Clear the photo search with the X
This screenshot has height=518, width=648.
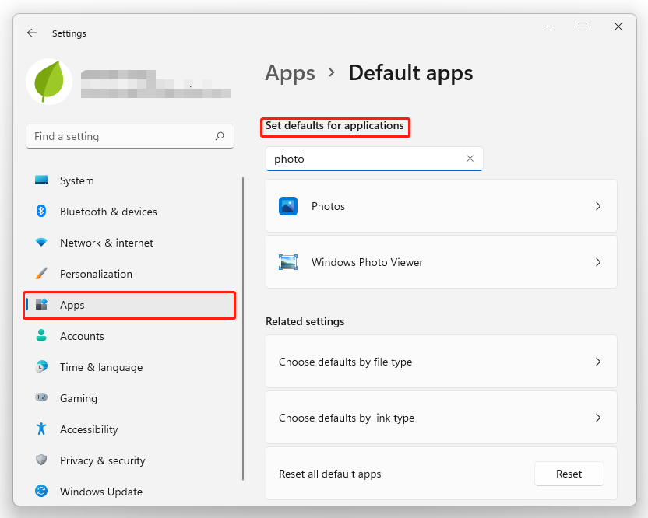tap(470, 159)
